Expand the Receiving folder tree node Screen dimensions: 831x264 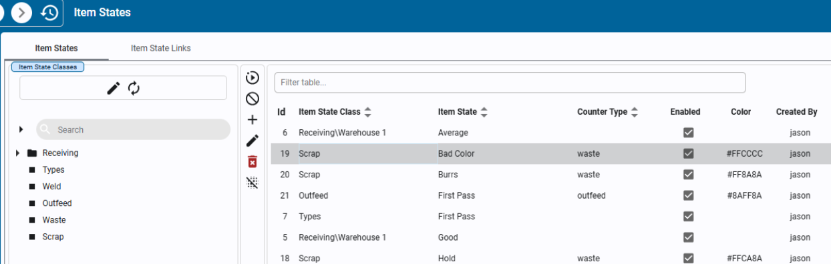[17, 153]
